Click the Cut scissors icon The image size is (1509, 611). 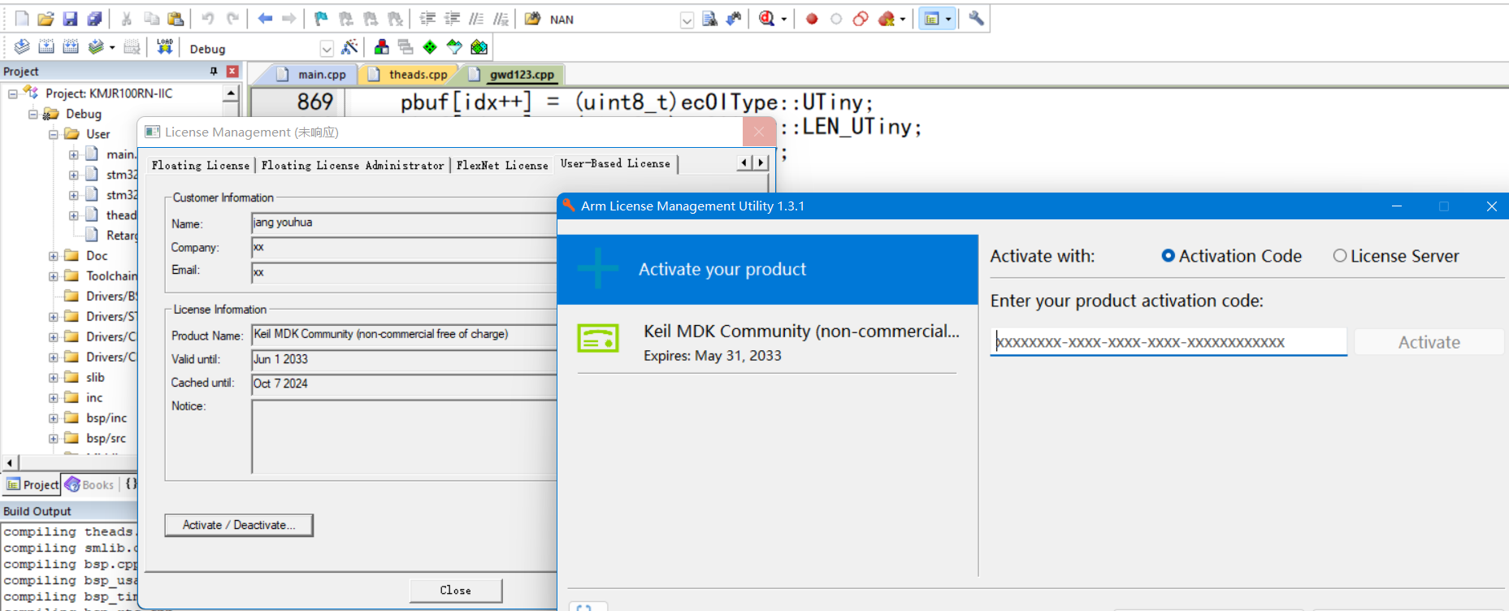pos(127,19)
